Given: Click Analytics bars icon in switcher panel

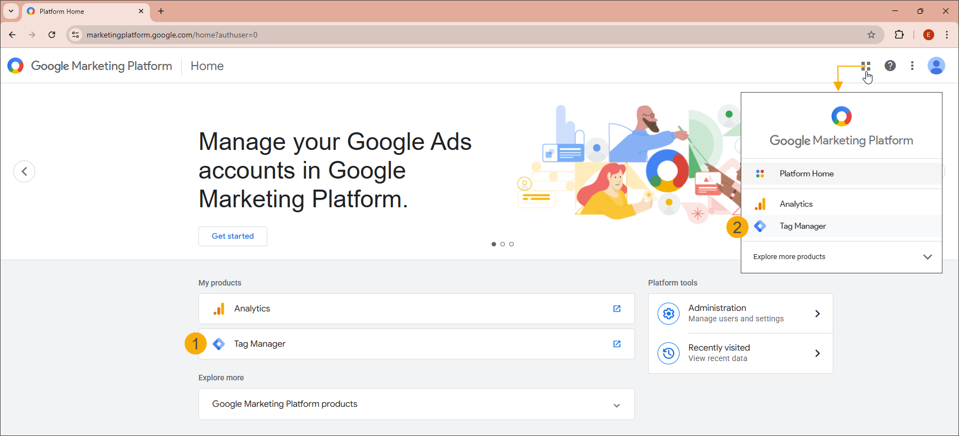Looking at the screenshot, I should pyautogui.click(x=760, y=204).
